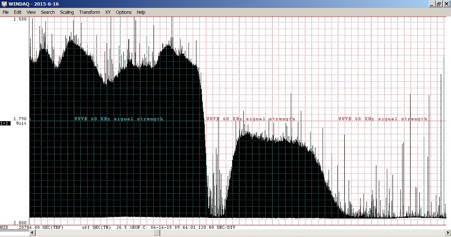Open the Scaling menu
The width and height of the screenshot is (451, 237).
[67, 12]
